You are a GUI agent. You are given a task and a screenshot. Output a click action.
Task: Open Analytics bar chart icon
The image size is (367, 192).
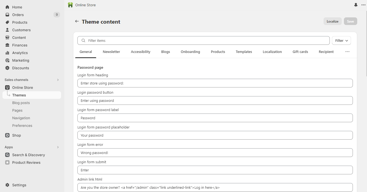click(x=7, y=53)
